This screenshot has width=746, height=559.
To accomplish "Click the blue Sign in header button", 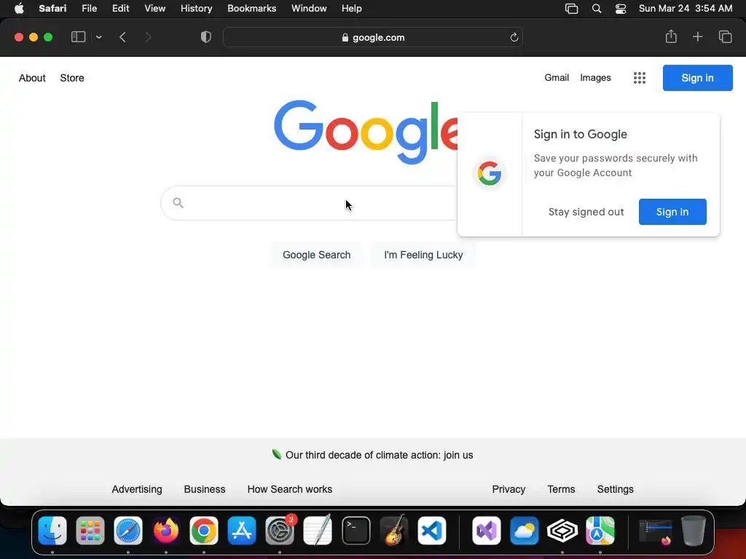I will click(x=697, y=78).
